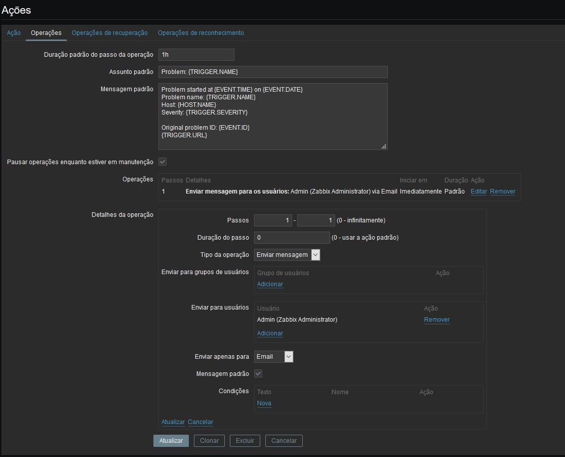
Task: Click the Duração do passo field
Action: pyautogui.click(x=292, y=238)
